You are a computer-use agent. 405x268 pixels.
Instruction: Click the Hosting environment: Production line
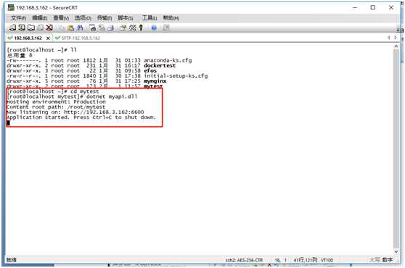pos(56,102)
